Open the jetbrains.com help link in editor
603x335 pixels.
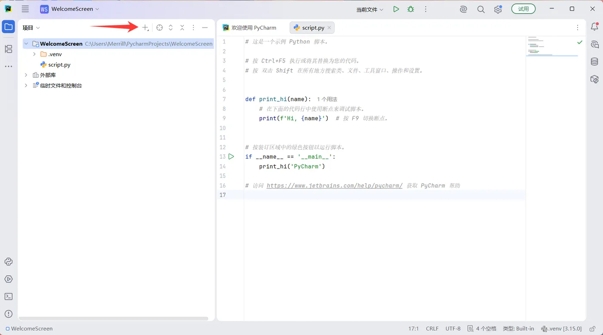point(335,185)
